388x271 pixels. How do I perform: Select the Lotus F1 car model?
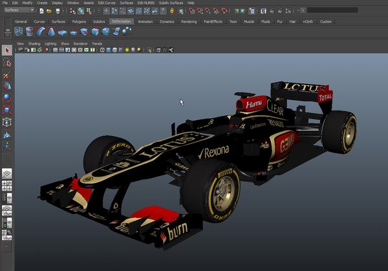coord(198,165)
